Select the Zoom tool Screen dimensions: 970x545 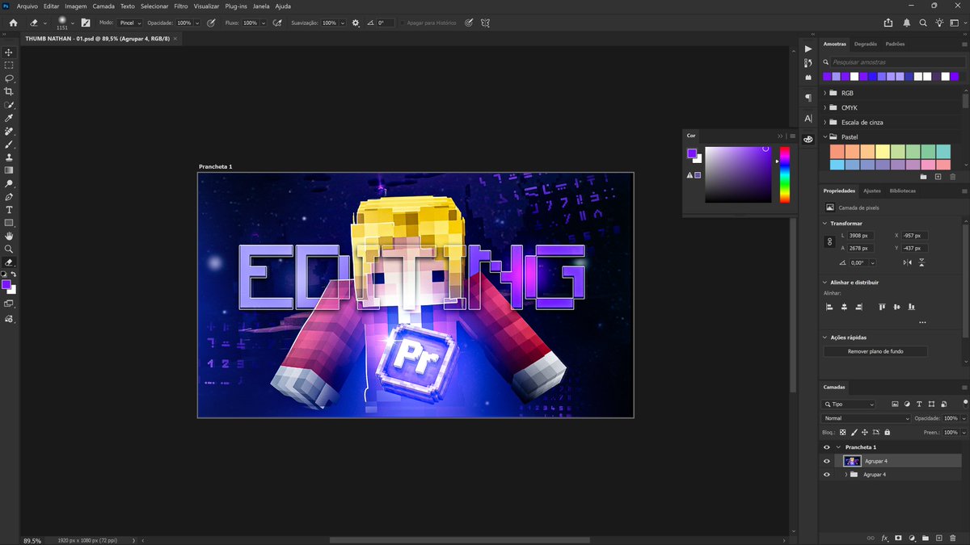(x=9, y=249)
